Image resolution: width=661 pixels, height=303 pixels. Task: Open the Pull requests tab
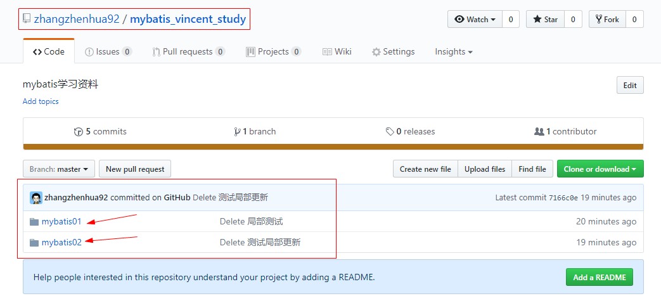[188, 51]
